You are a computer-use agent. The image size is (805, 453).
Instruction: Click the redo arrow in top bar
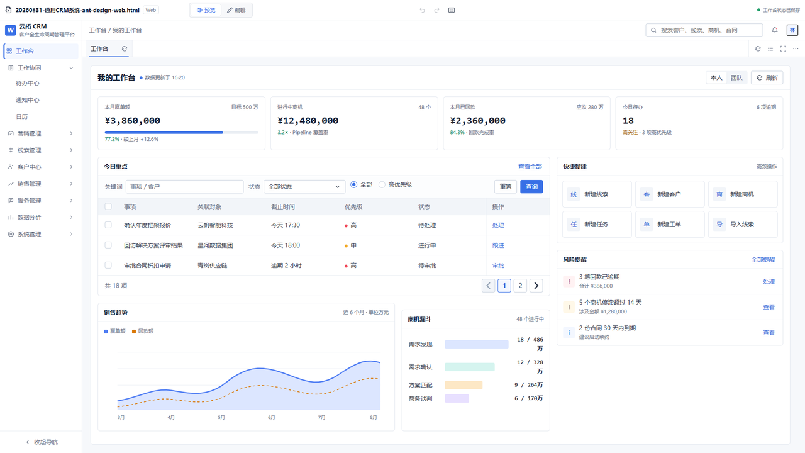[437, 10]
